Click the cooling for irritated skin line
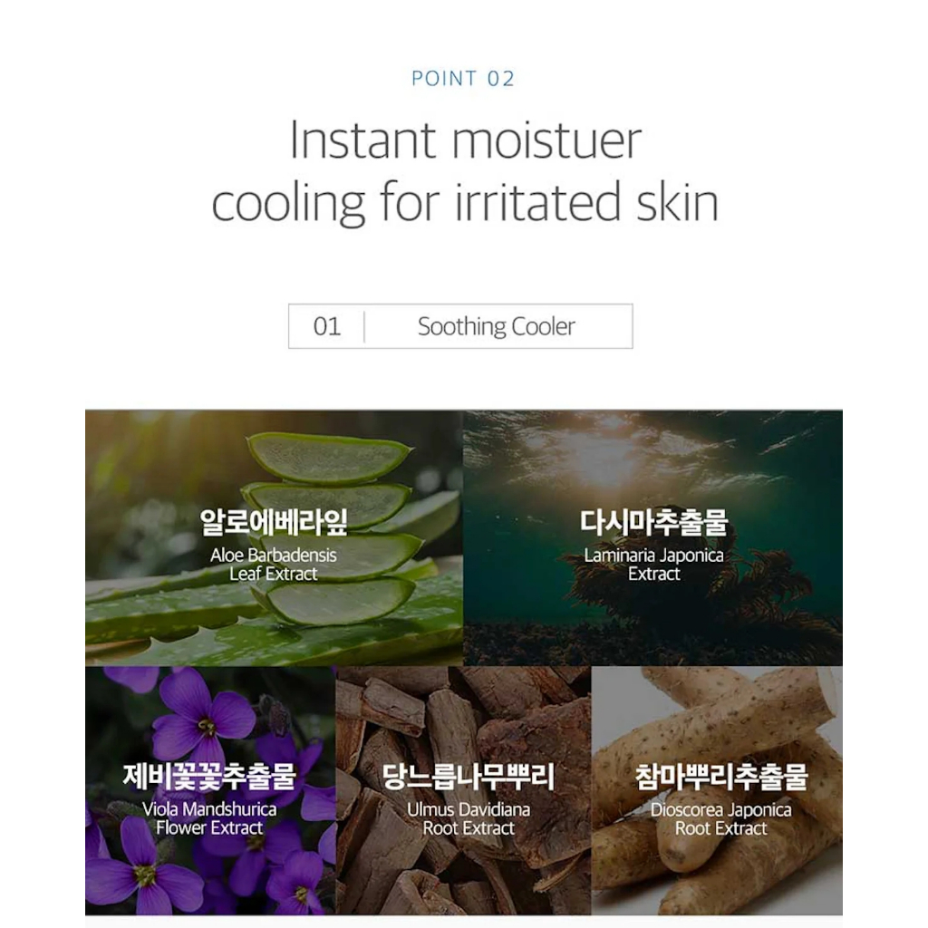The height and width of the screenshot is (928, 928). coord(465,203)
